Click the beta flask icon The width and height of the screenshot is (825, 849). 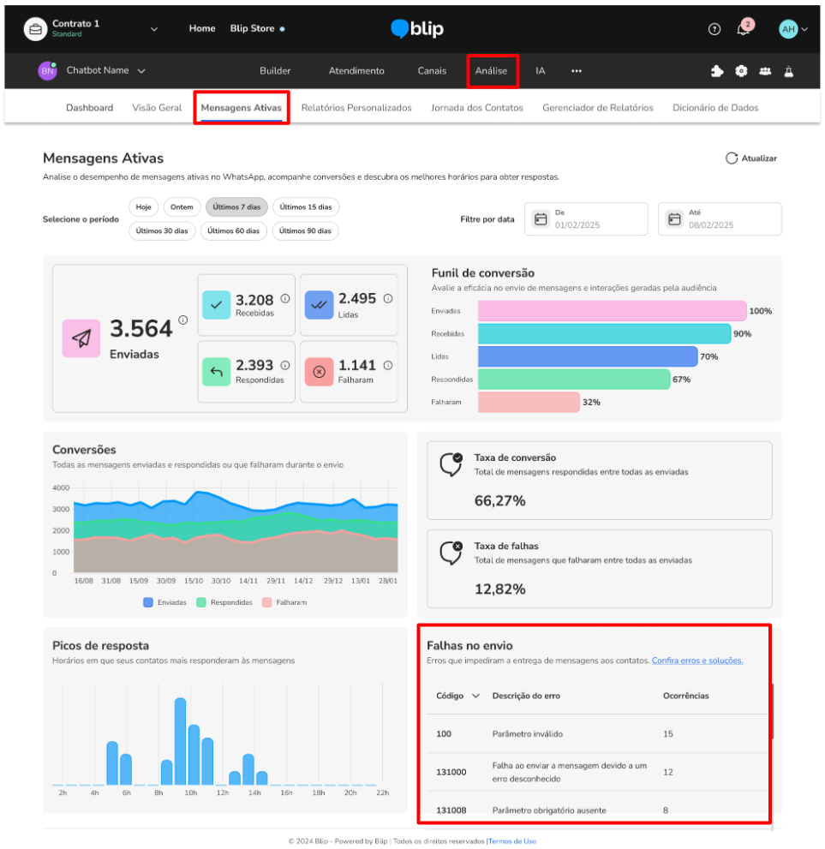(x=789, y=71)
